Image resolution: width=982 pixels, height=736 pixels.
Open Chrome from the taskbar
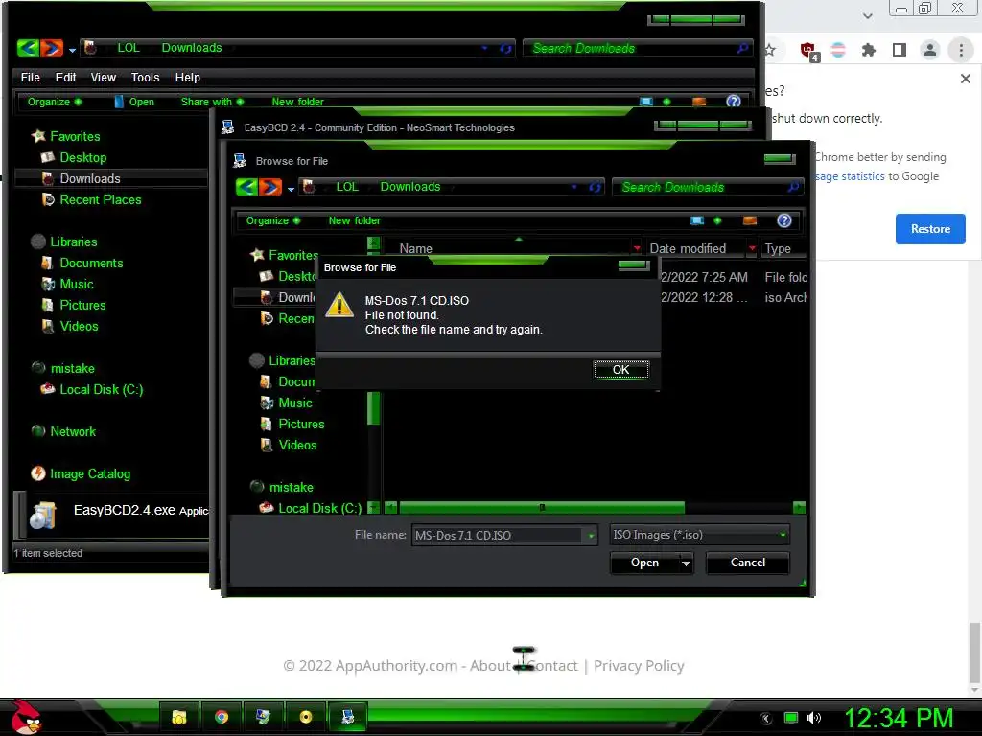(222, 717)
